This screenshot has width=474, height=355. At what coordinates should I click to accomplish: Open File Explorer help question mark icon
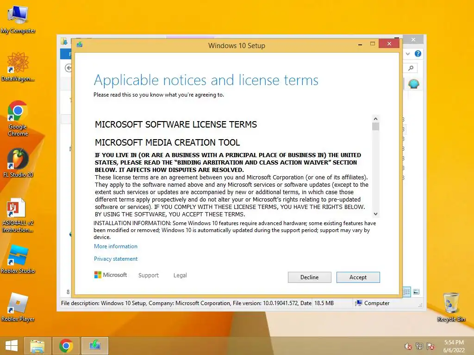pyautogui.click(x=418, y=54)
